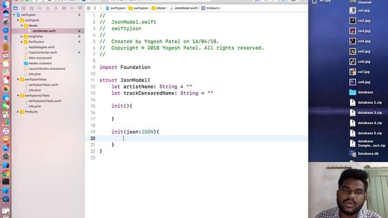Select database 5.zip on desktop

[x=366, y=133]
